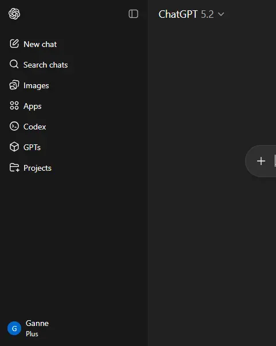This screenshot has width=276, height=346.
Task: Open the ChatGPT 5.2 model selector
Action: 191,14
